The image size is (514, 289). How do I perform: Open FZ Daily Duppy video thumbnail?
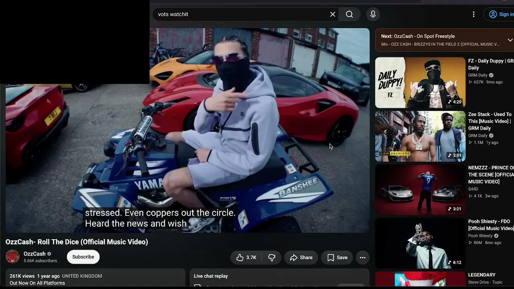pyautogui.click(x=420, y=83)
